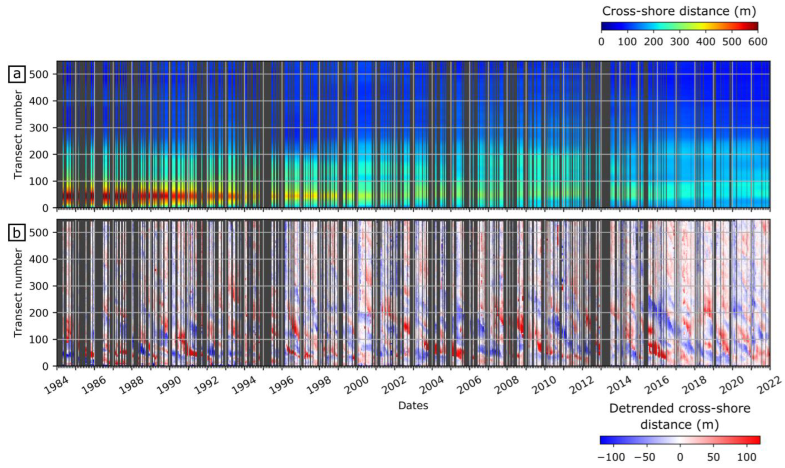Screen dimensions: 785x468
Task: Click the 300 label on top colorbar
Action: [679, 42]
